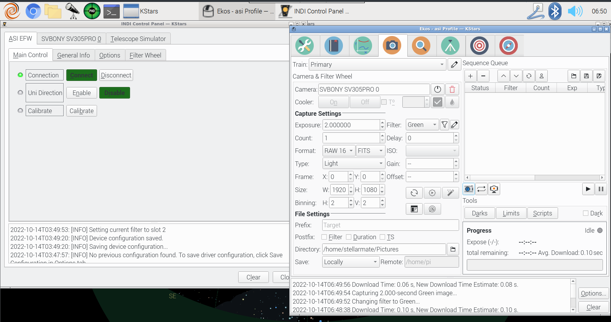The width and height of the screenshot is (611, 322).
Task: Start looping exposures icon
Action: [481, 189]
